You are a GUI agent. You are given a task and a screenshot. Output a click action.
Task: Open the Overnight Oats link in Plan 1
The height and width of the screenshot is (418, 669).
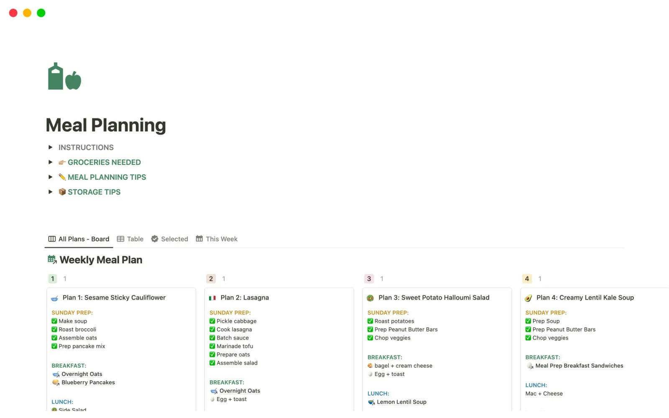(x=82, y=375)
